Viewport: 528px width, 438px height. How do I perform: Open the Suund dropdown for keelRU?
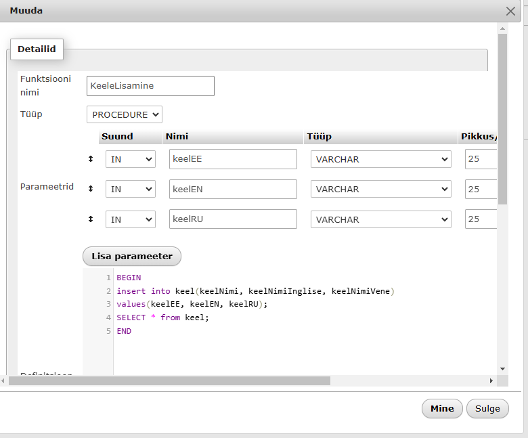click(x=131, y=219)
